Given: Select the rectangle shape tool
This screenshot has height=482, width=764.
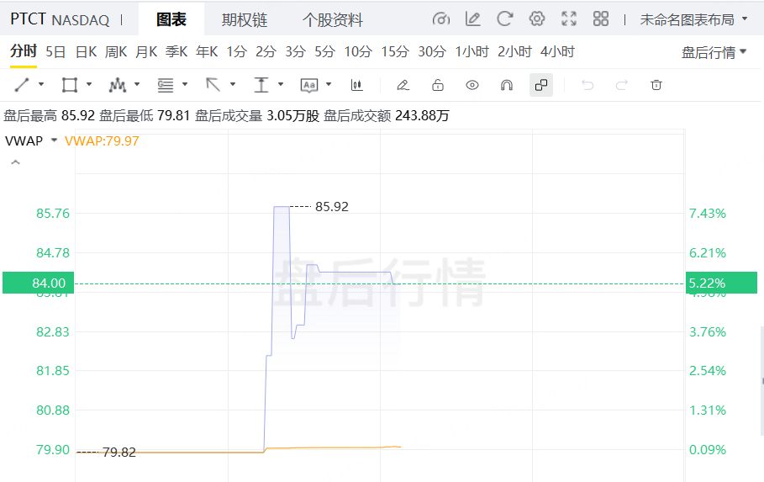Looking at the screenshot, I should [x=70, y=85].
